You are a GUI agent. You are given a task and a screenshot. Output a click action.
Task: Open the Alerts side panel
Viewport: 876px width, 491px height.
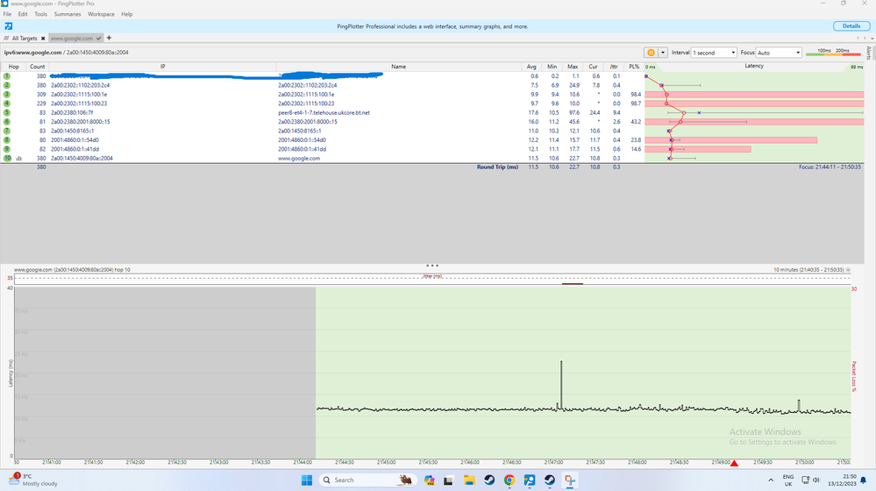[x=868, y=53]
